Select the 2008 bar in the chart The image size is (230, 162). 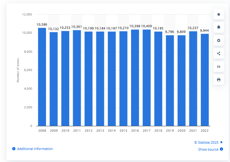click(x=42, y=77)
